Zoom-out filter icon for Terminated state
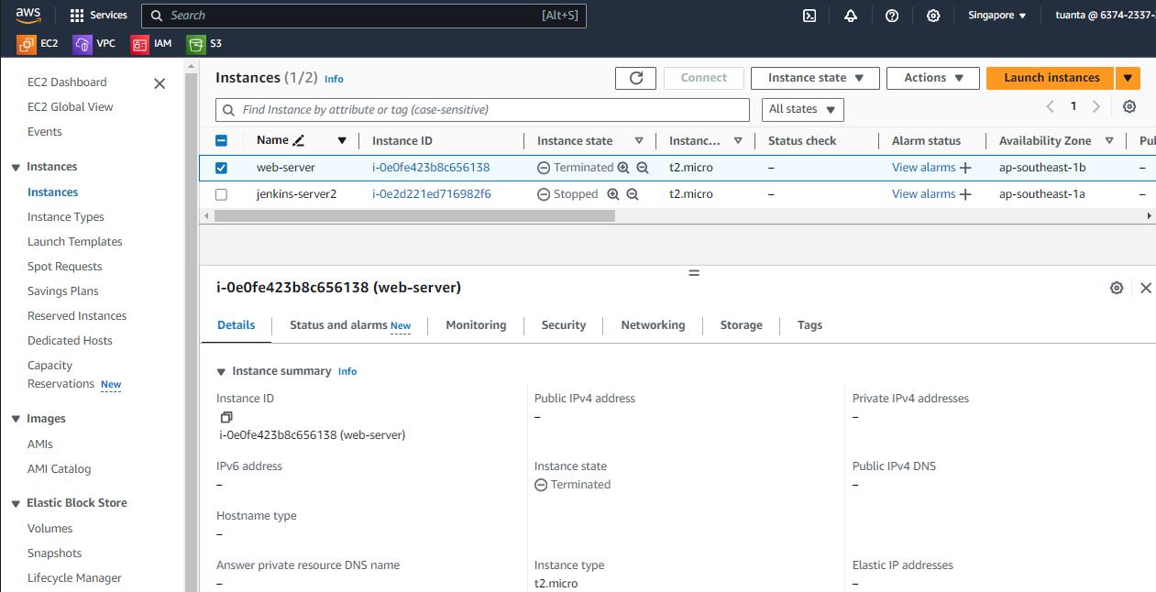The image size is (1156, 592). (643, 168)
